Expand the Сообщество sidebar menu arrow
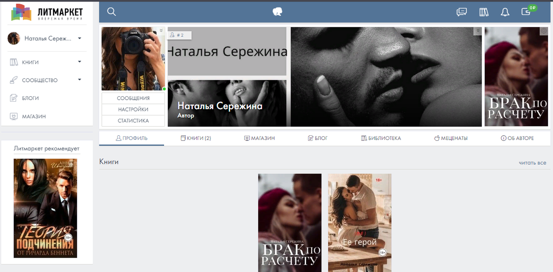Viewport: 553px width, 272px height. [79, 80]
